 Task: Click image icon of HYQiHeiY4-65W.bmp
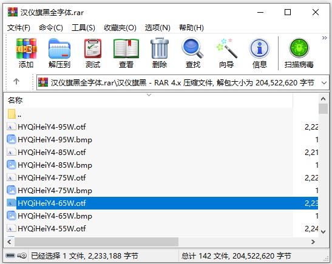click(x=11, y=216)
